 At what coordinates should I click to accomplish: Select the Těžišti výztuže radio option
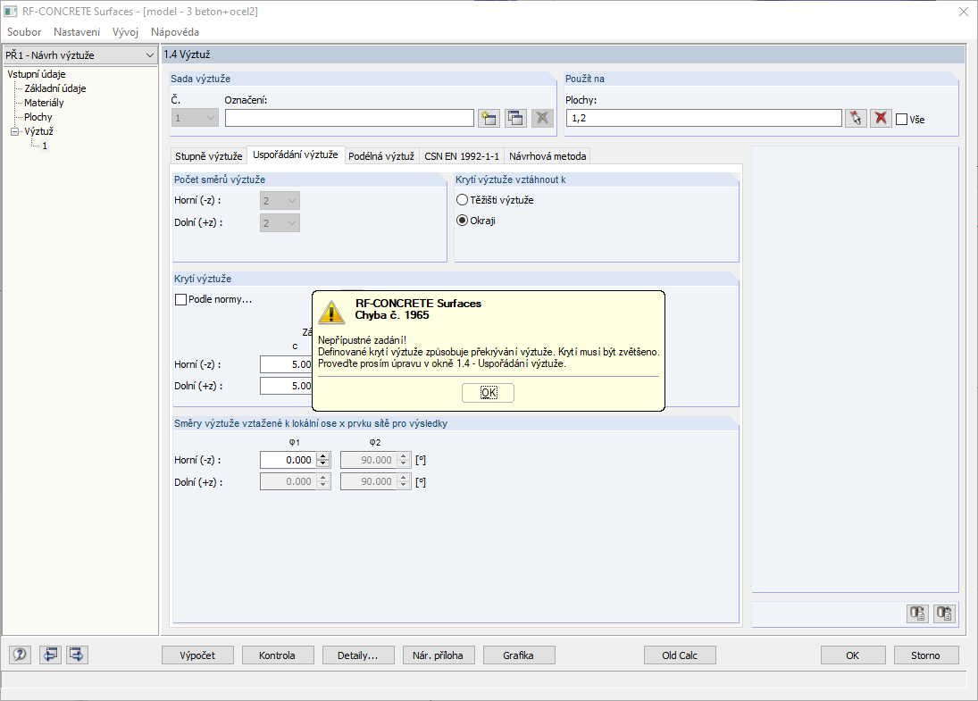(x=462, y=200)
